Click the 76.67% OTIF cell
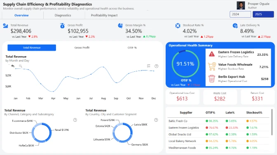277x155 pixels. (212, 128)
